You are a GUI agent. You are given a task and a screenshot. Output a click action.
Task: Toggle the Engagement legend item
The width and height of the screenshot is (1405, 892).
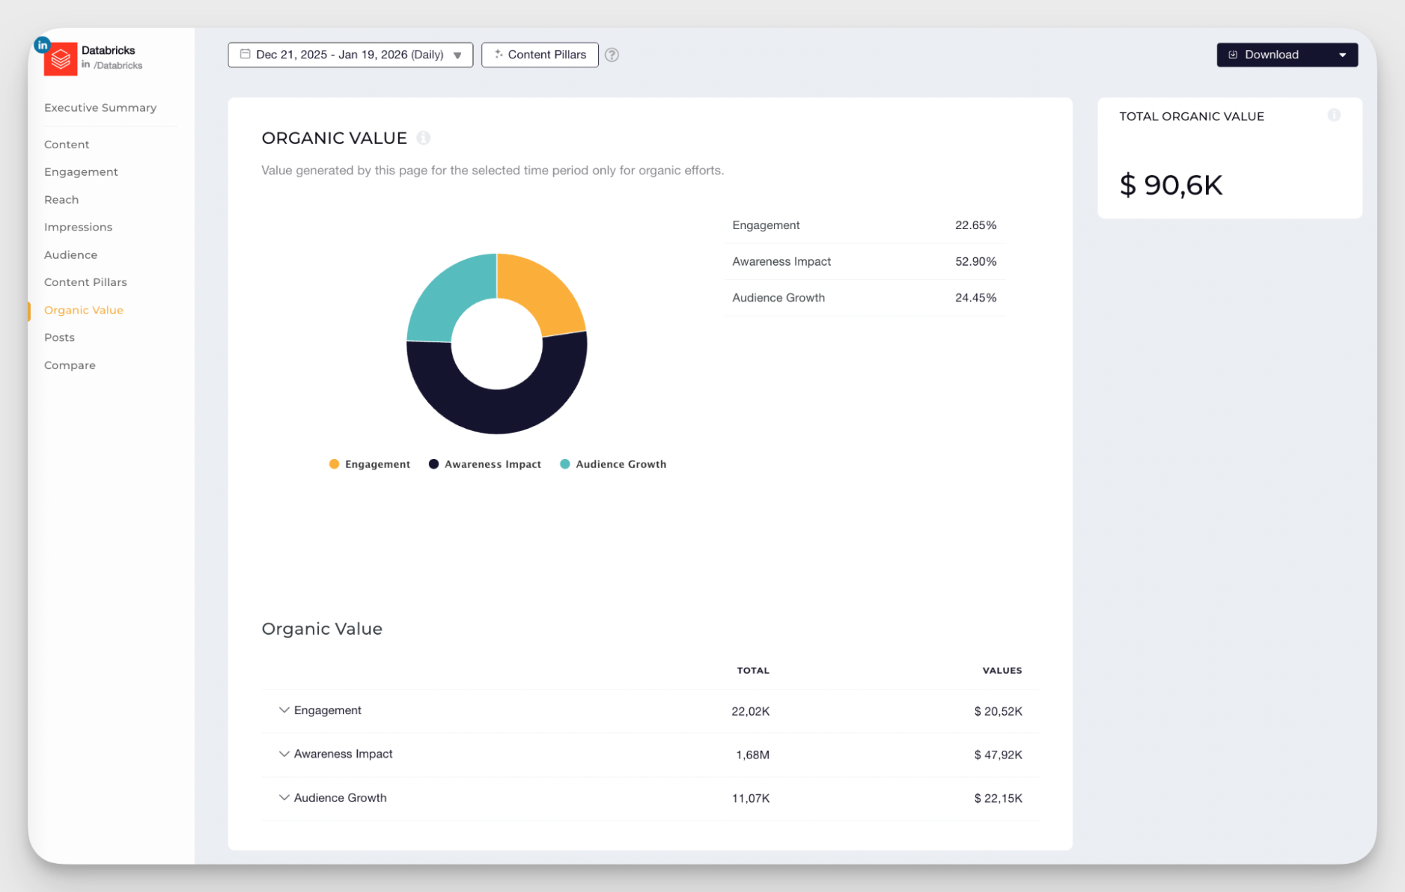tap(369, 464)
